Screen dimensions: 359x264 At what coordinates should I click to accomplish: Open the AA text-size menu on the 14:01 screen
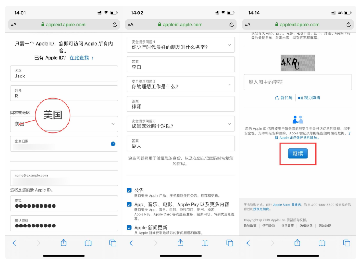[x=14, y=25]
